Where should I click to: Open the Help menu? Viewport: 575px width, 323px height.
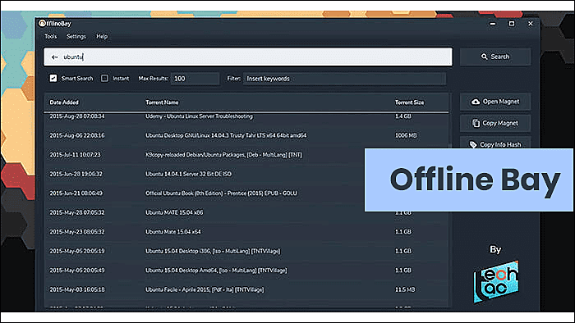pyautogui.click(x=102, y=36)
